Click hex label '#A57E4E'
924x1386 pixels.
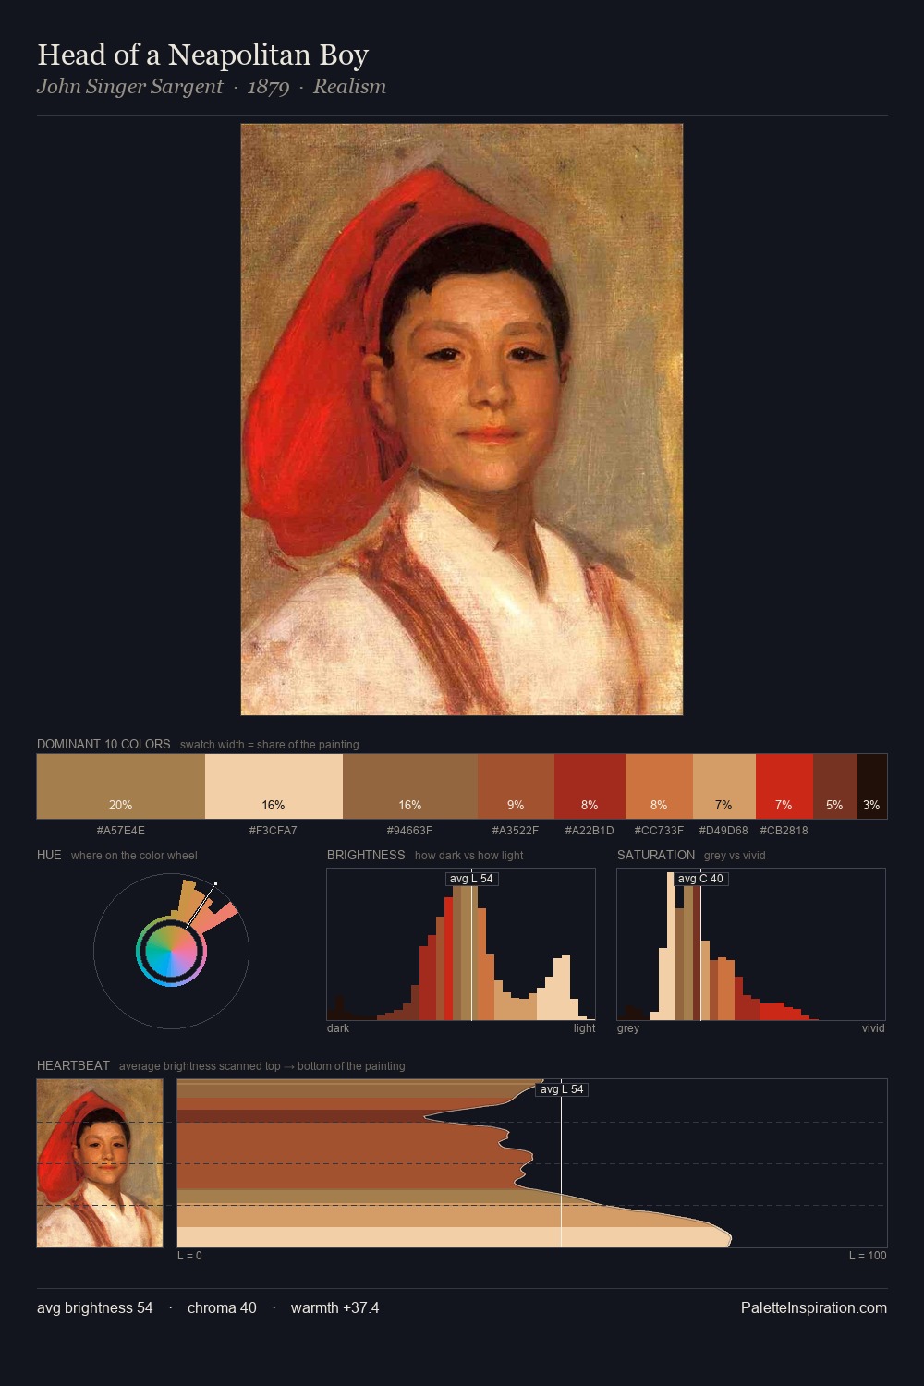(x=121, y=830)
